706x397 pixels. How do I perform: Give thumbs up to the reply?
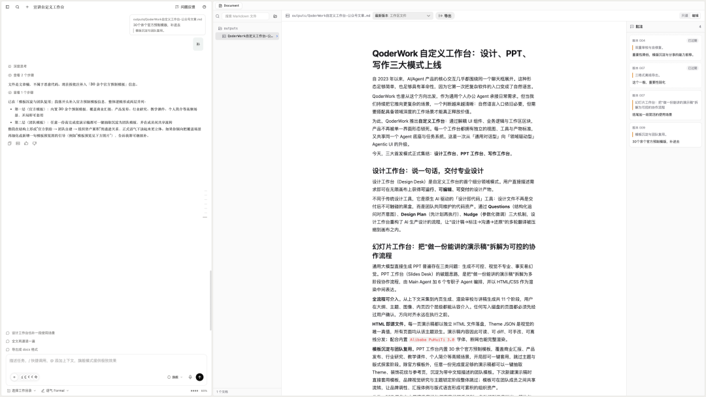coord(26,144)
